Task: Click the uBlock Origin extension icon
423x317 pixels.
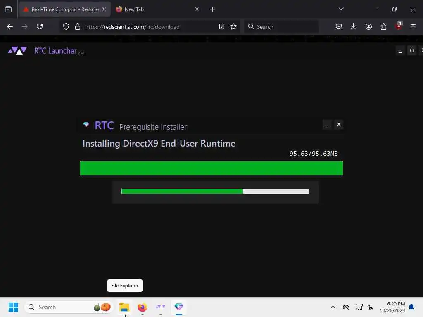Action: [x=398, y=26]
